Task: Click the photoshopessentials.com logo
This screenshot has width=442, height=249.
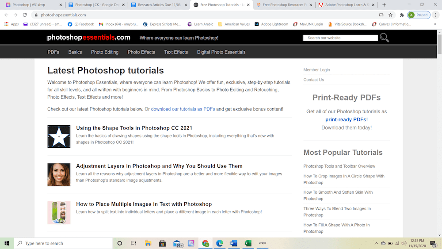Action: (x=89, y=38)
